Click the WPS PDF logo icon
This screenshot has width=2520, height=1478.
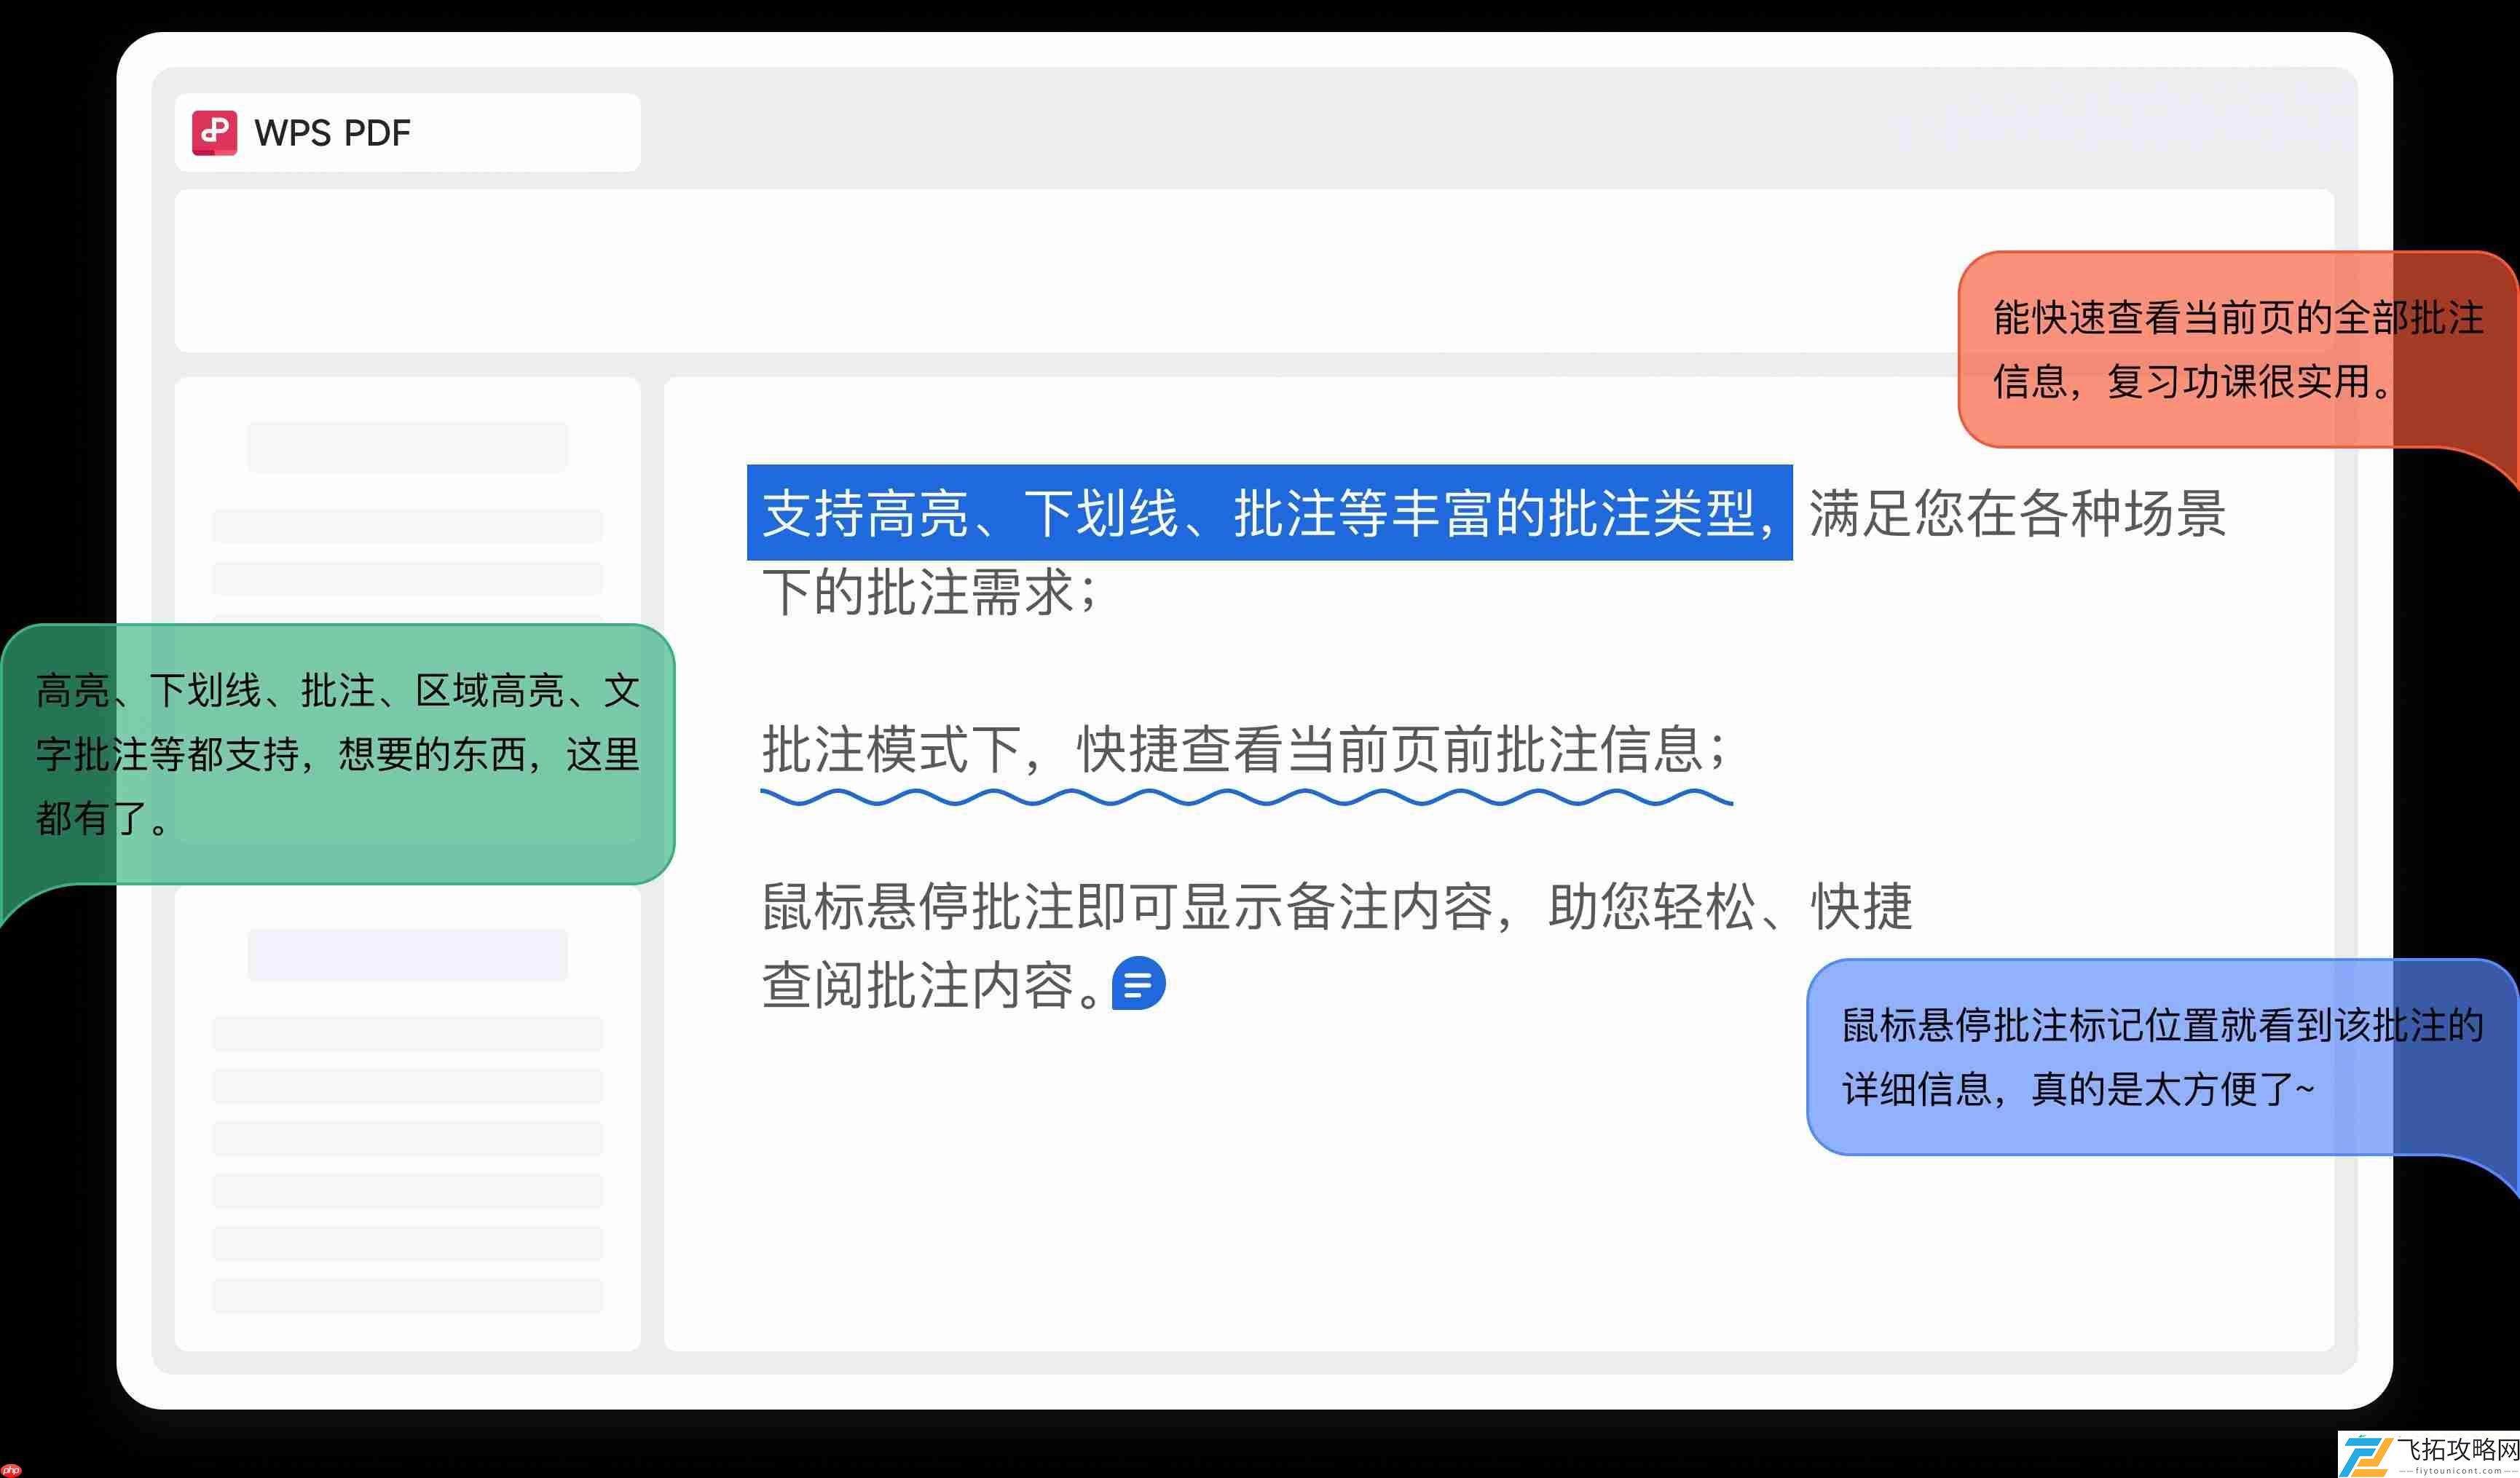(214, 132)
